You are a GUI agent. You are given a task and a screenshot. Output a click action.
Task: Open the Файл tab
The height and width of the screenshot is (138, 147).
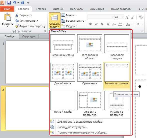(7, 9)
